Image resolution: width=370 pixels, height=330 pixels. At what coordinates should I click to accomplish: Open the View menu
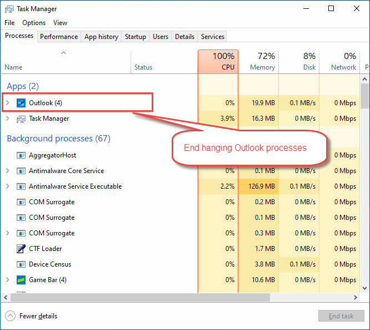60,23
